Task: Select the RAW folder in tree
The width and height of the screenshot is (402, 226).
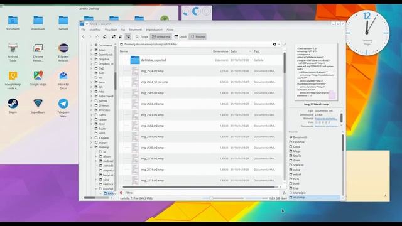Action: (x=109, y=193)
